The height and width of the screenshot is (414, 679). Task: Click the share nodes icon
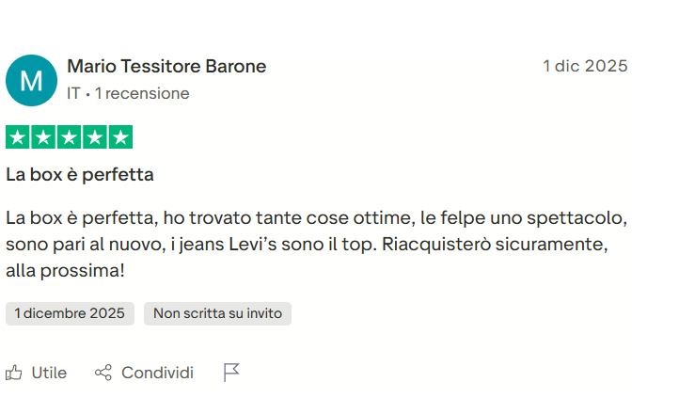click(x=103, y=374)
